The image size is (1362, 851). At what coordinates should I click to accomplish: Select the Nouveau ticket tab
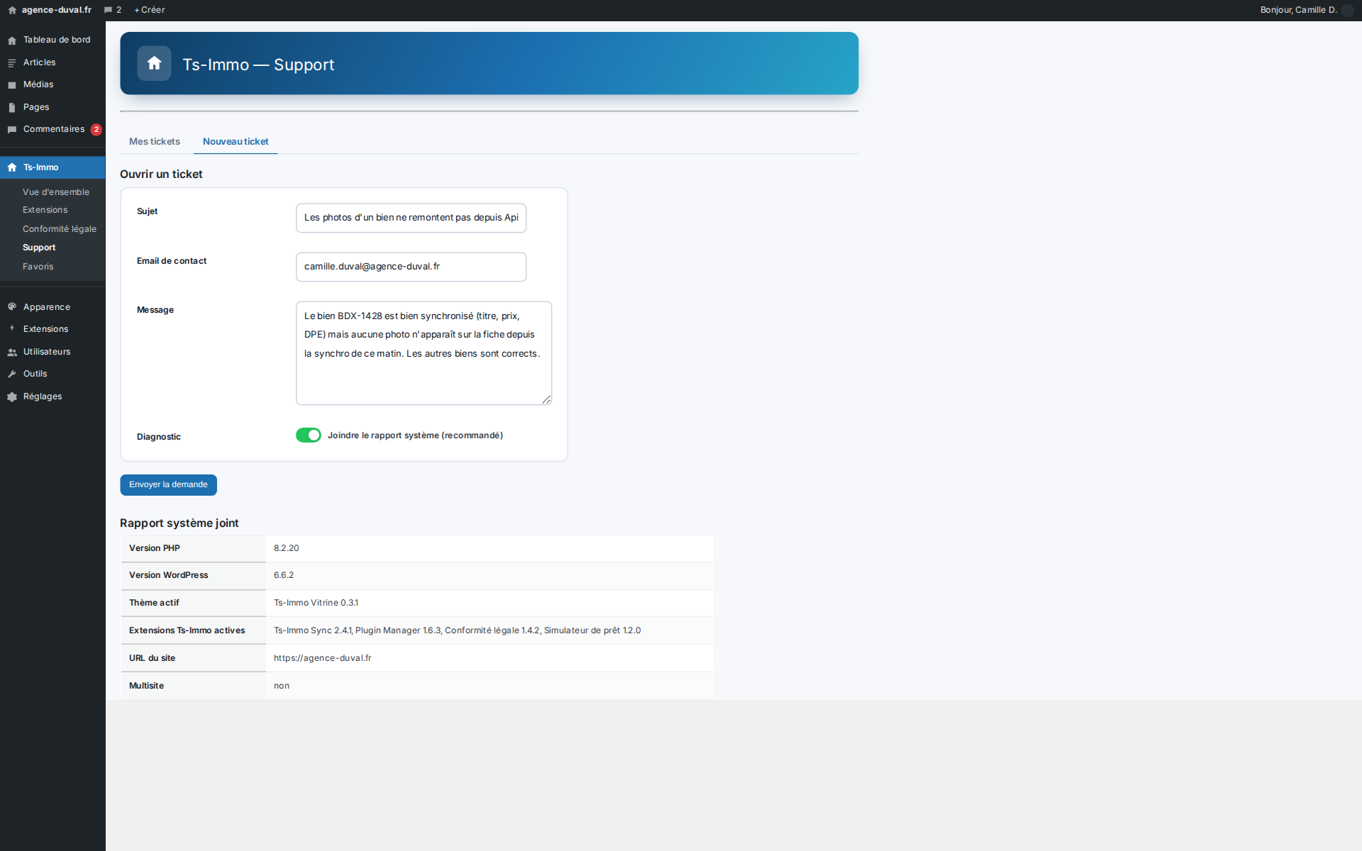(x=236, y=142)
